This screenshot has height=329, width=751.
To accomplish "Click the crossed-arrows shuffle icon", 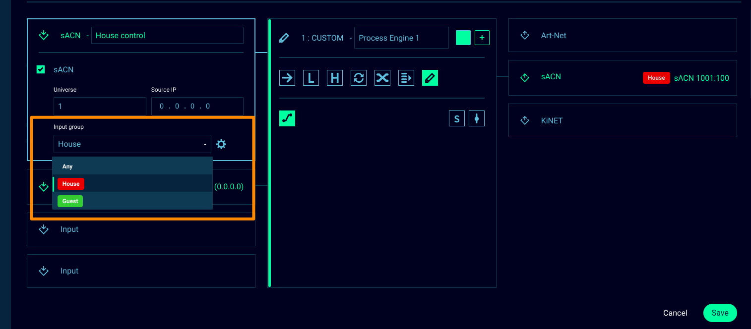I will tap(382, 78).
